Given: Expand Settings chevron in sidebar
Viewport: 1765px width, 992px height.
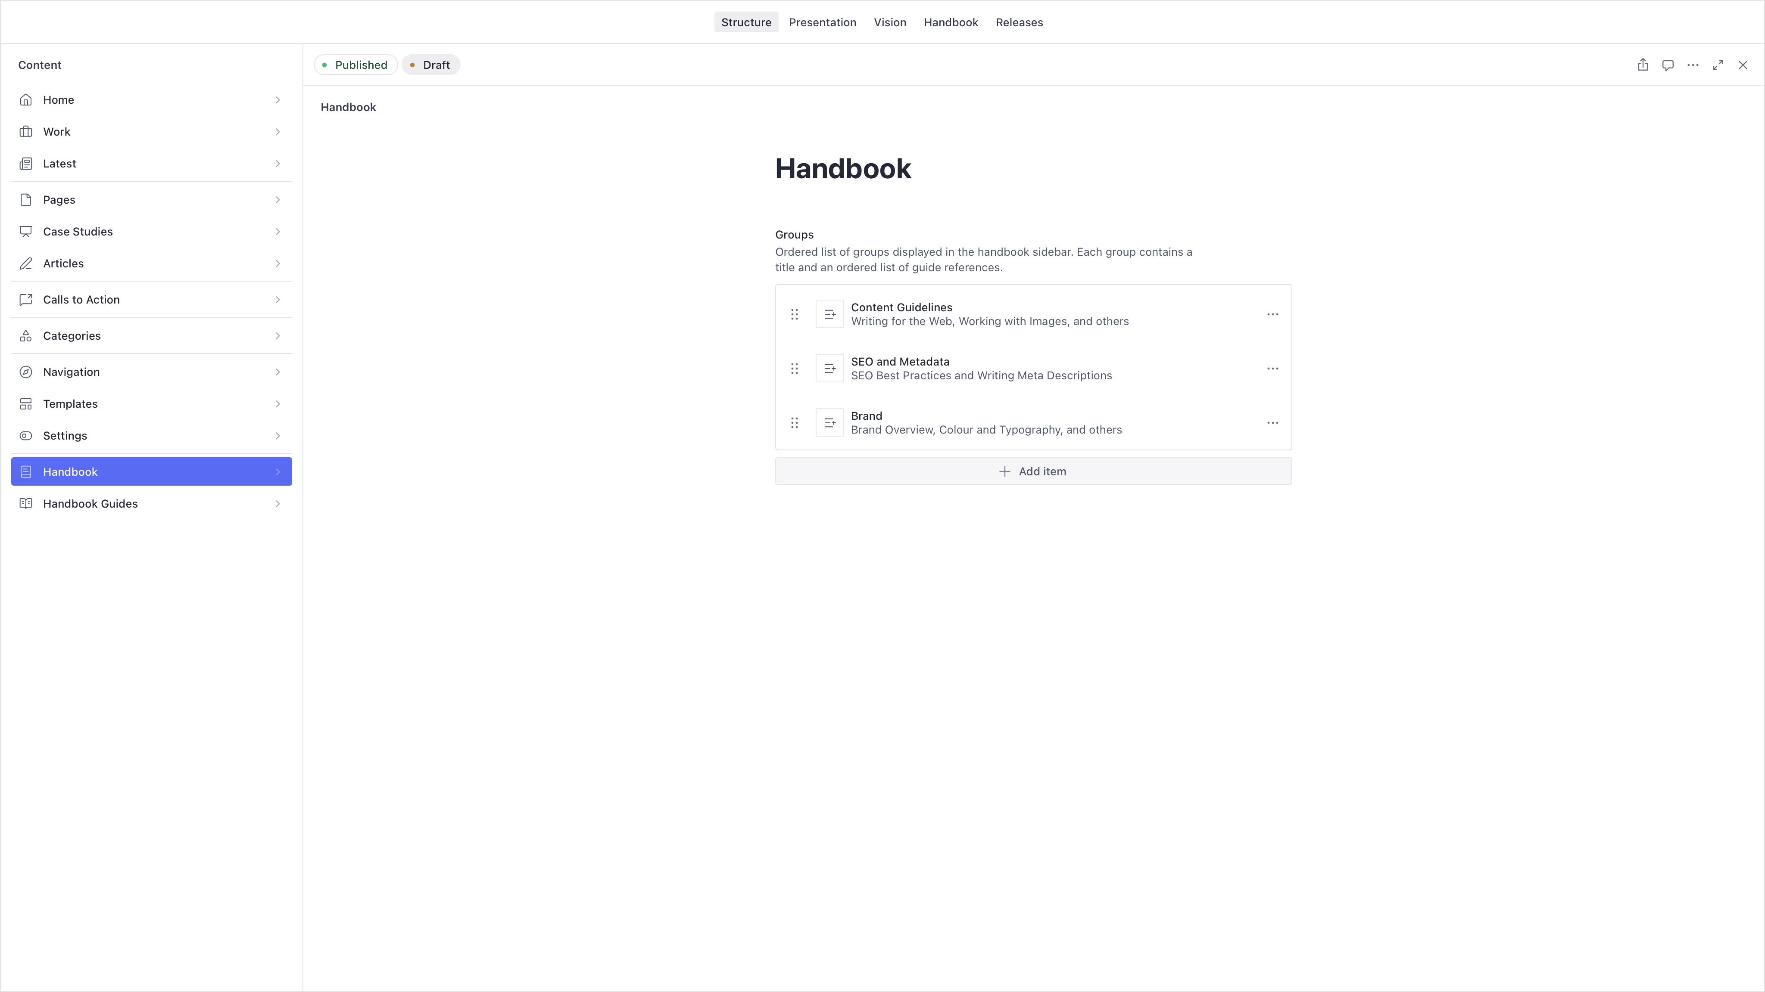Looking at the screenshot, I should point(278,436).
